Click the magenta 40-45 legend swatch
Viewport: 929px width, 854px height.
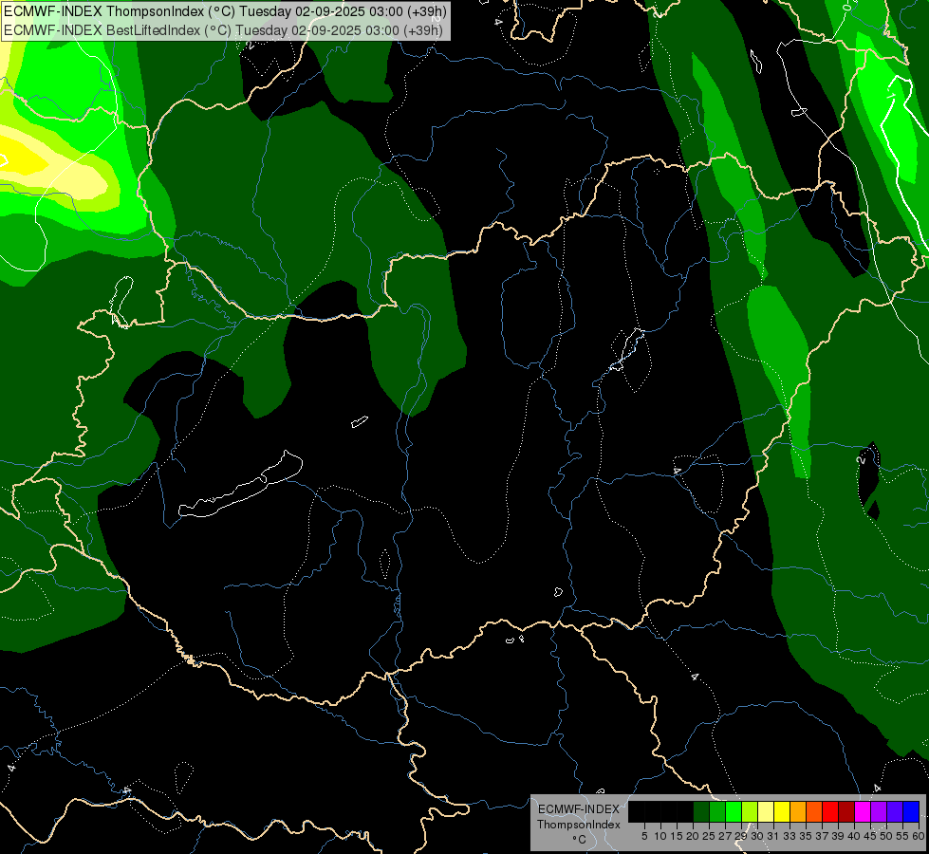[x=863, y=811]
